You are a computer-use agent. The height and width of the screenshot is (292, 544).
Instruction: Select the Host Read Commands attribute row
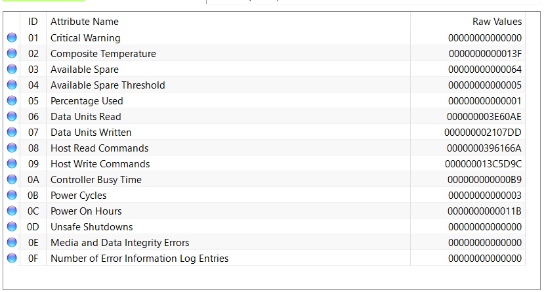(99, 148)
